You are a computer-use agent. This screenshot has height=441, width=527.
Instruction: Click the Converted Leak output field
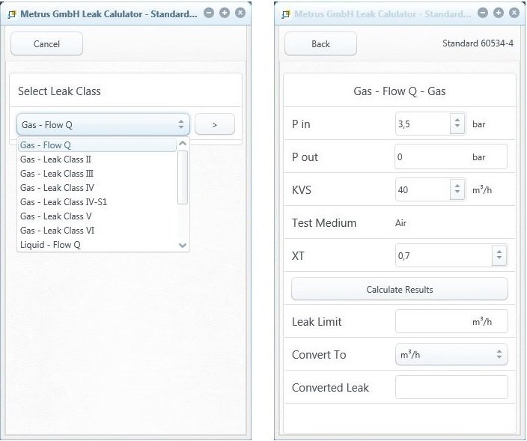coord(451,388)
